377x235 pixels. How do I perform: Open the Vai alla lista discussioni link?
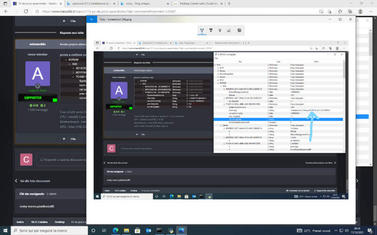(35, 180)
